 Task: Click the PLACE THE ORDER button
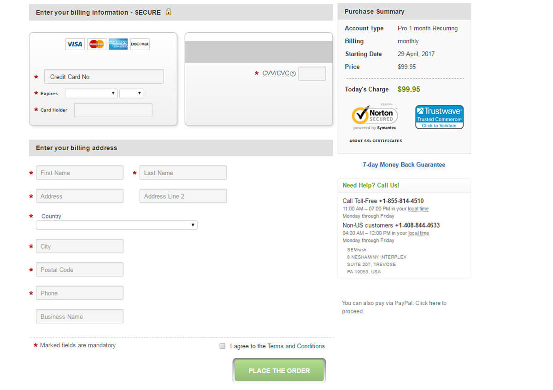point(279,371)
